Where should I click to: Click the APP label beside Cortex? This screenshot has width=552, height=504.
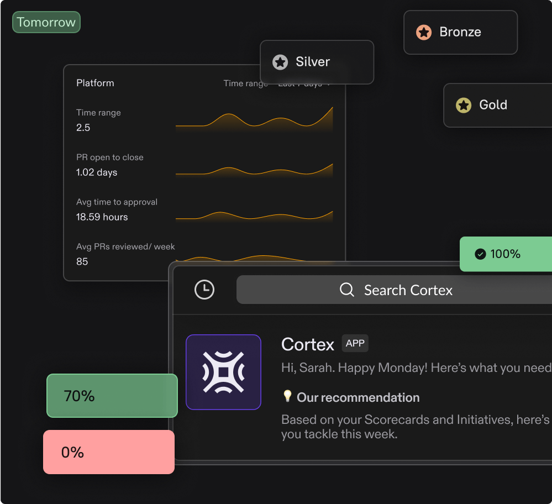click(355, 343)
